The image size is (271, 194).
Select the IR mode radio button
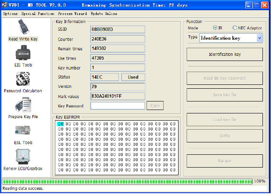(x=215, y=28)
